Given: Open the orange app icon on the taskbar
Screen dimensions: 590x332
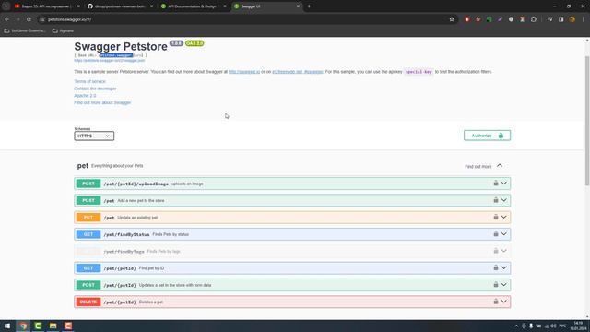Looking at the screenshot, I should coord(68,326).
